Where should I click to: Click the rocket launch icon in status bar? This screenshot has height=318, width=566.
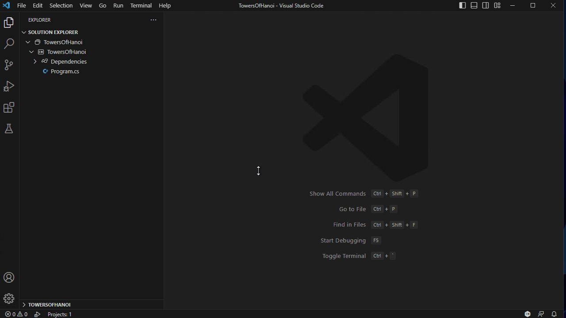(37, 314)
